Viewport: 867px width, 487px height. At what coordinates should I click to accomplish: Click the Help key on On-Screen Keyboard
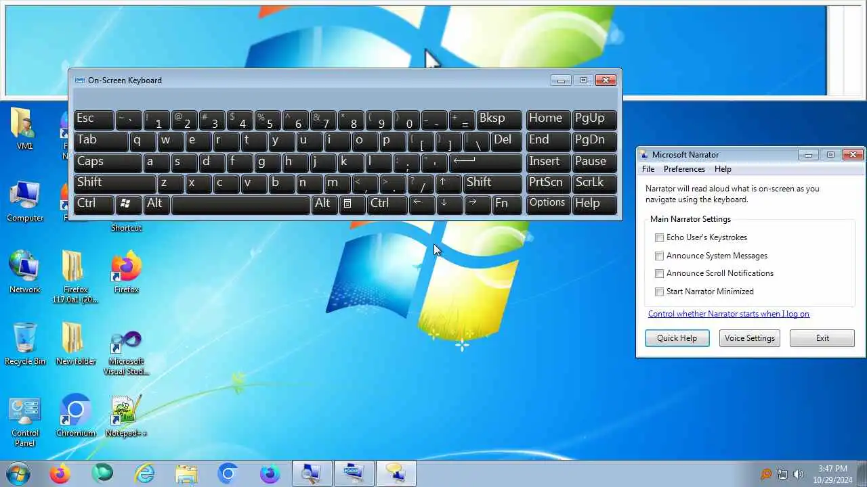click(x=594, y=204)
